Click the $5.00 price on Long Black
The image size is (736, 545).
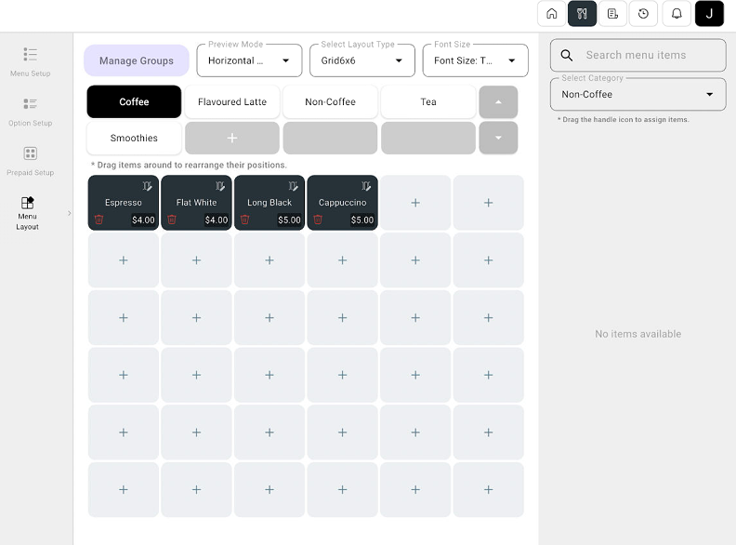289,219
